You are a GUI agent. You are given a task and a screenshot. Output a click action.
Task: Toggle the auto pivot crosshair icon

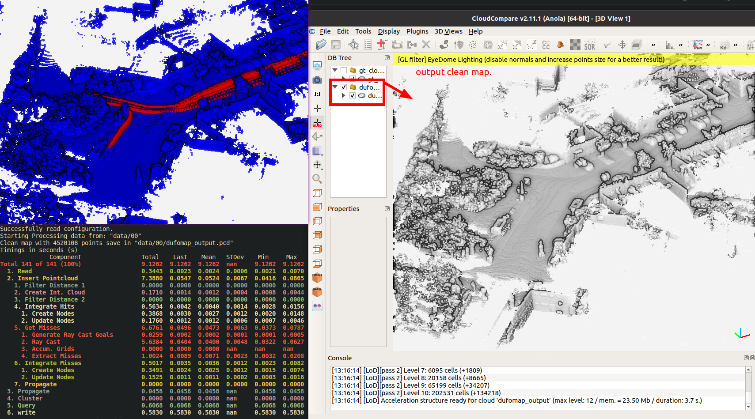tap(317, 122)
